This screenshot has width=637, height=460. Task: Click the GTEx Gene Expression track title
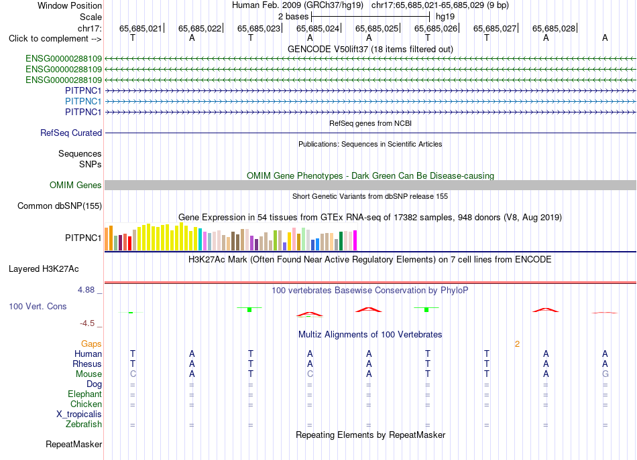pos(370,217)
